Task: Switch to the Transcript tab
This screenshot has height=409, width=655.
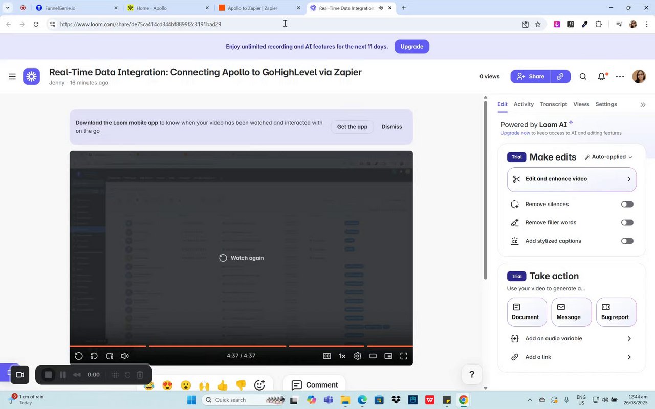Action: (x=554, y=104)
